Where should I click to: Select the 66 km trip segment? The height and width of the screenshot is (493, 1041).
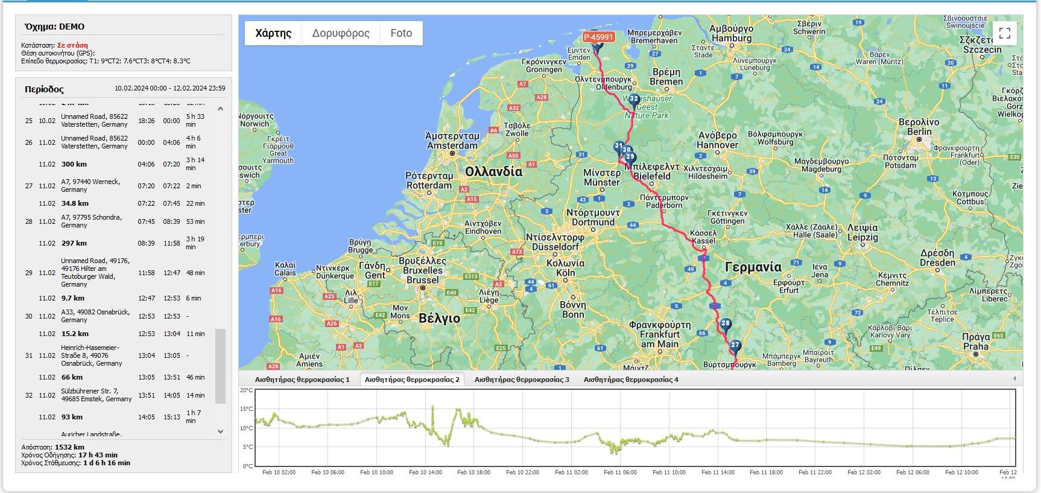coord(117,377)
